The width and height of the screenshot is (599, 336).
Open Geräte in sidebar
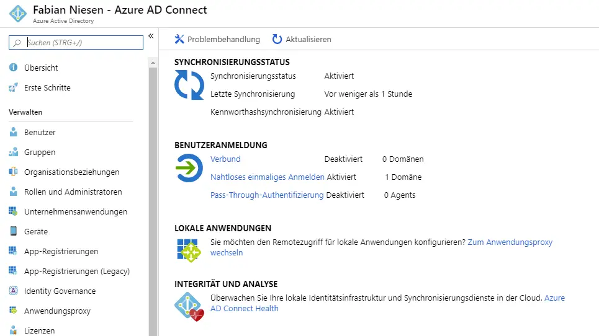[36, 231]
